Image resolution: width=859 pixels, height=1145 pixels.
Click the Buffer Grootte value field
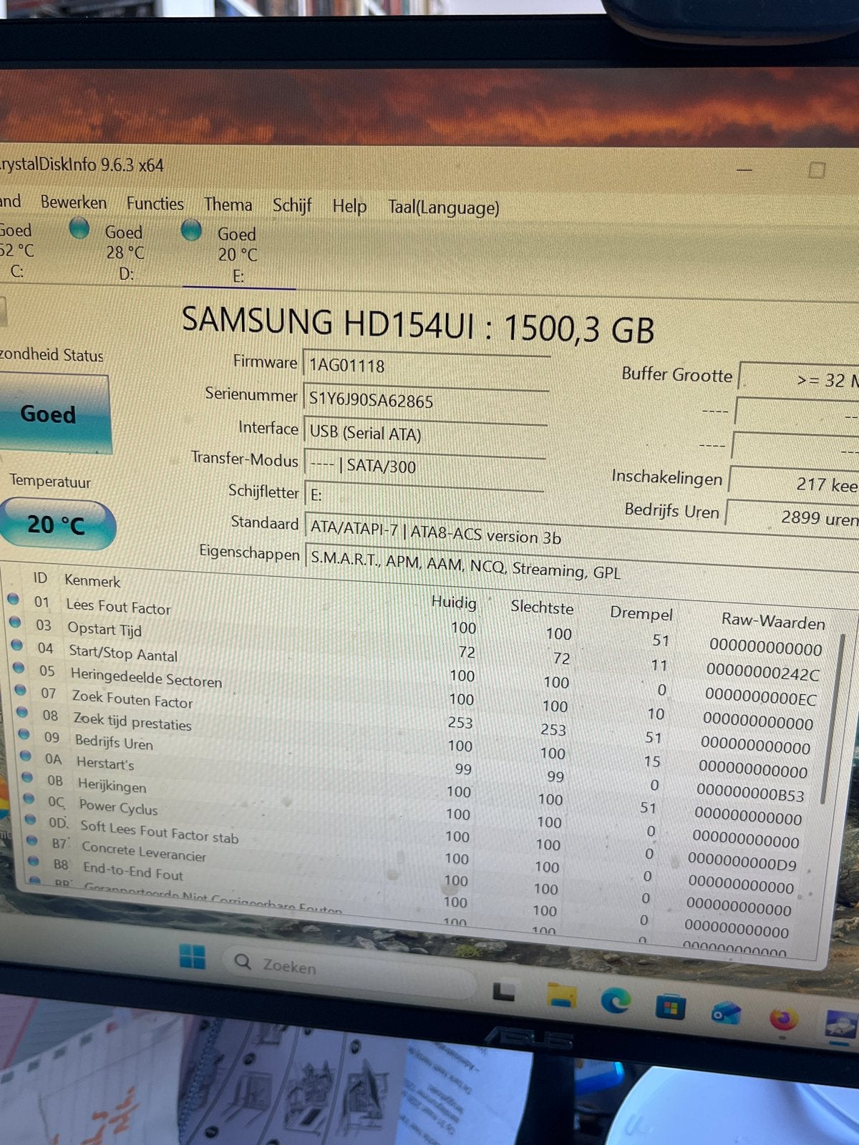coord(799,379)
